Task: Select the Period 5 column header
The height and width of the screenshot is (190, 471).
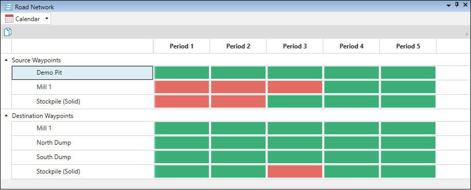Action: [408, 46]
